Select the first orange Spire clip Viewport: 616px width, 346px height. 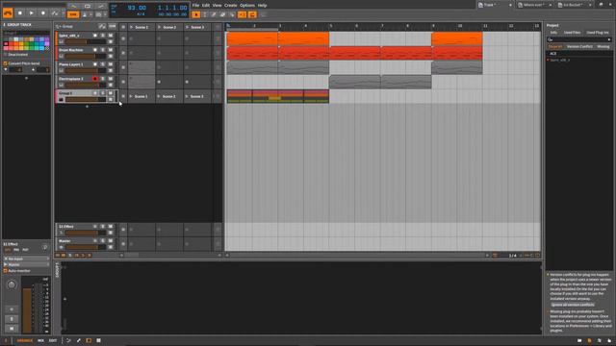pyautogui.click(x=252, y=38)
